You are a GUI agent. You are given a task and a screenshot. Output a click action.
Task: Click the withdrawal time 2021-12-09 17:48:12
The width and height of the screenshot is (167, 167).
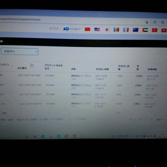pos(101,87)
